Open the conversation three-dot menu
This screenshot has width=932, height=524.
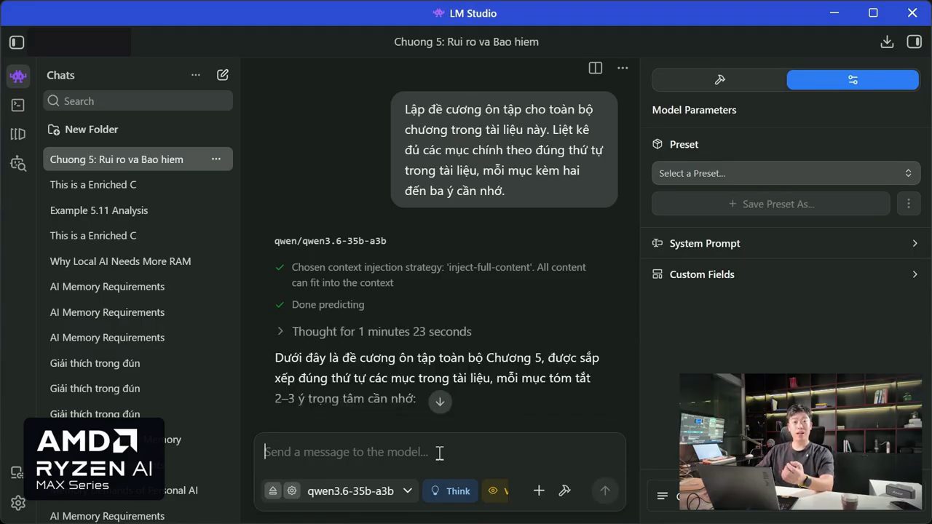[x=623, y=68]
